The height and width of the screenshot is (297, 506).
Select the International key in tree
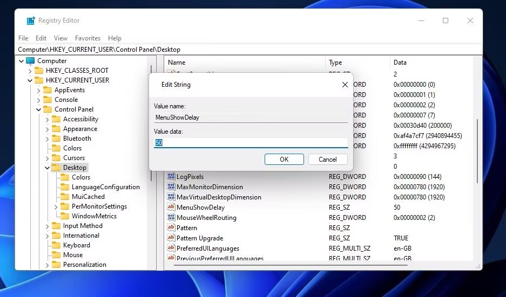pyautogui.click(x=81, y=235)
